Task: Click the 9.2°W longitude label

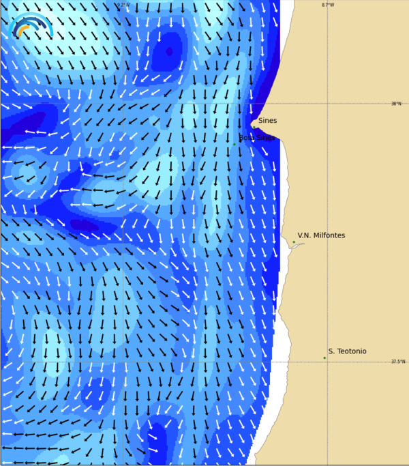Action: point(123,5)
